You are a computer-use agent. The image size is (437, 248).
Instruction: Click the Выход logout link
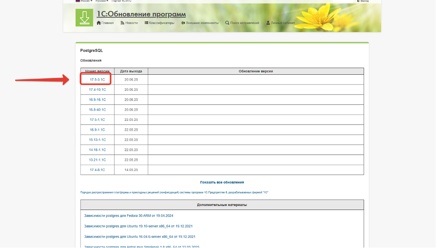pyautogui.click(x=363, y=1)
